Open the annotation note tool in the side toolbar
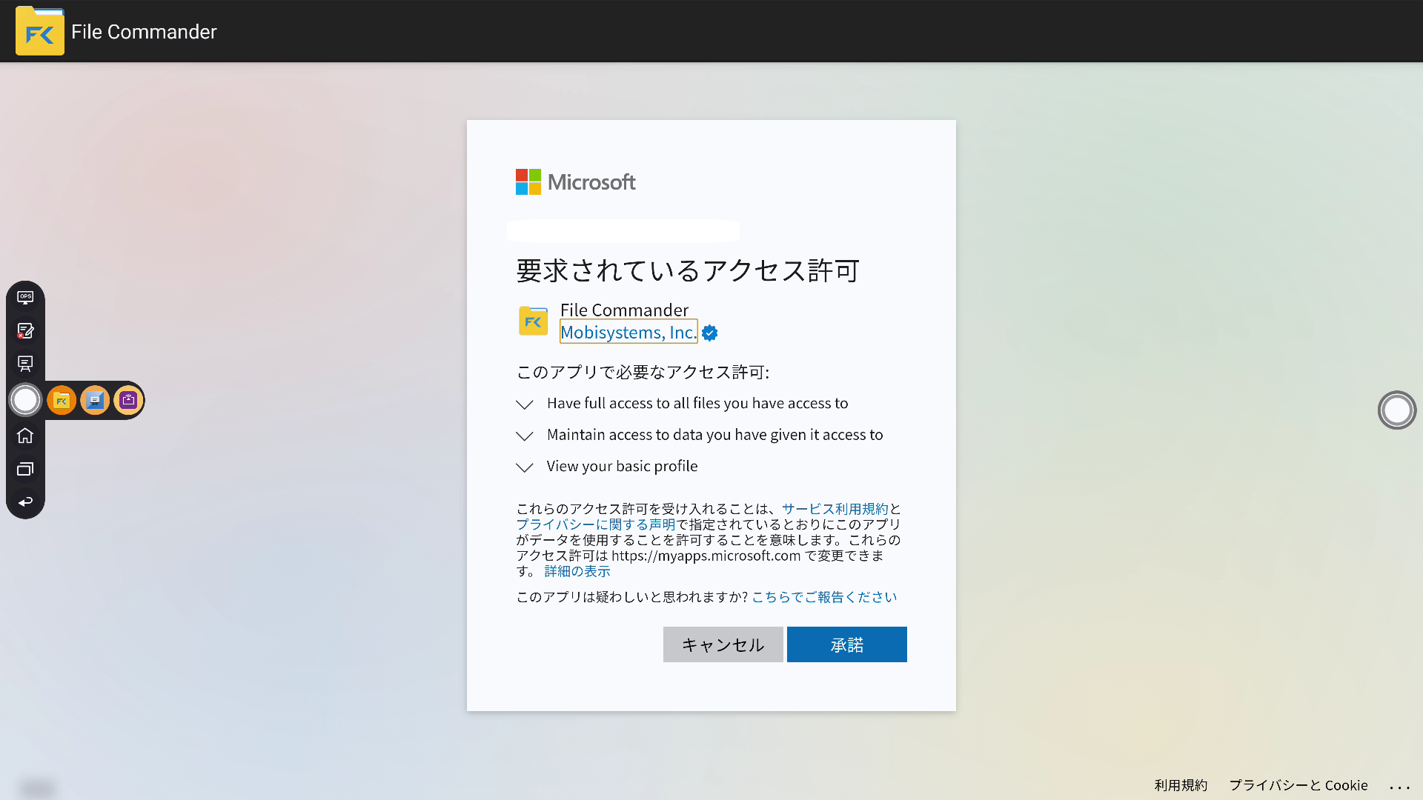 click(x=25, y=330)
